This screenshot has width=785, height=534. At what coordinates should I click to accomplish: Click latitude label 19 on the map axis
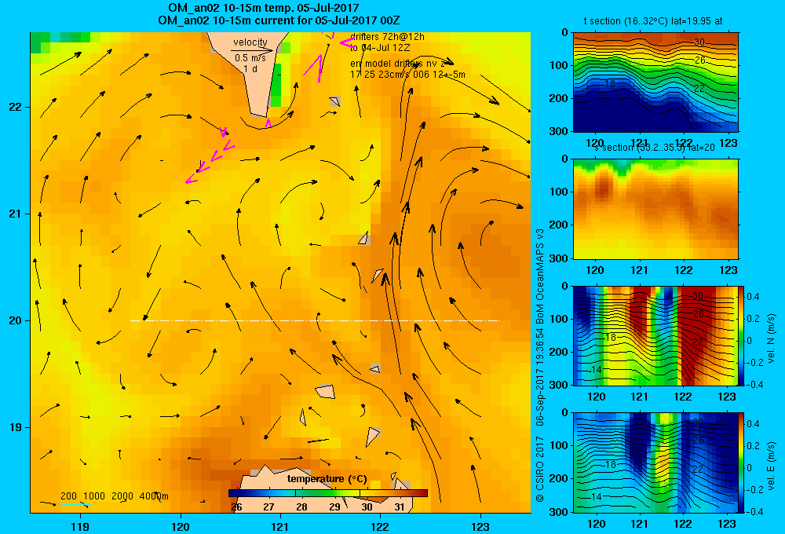pyautogui.click(x=15, y=427)
